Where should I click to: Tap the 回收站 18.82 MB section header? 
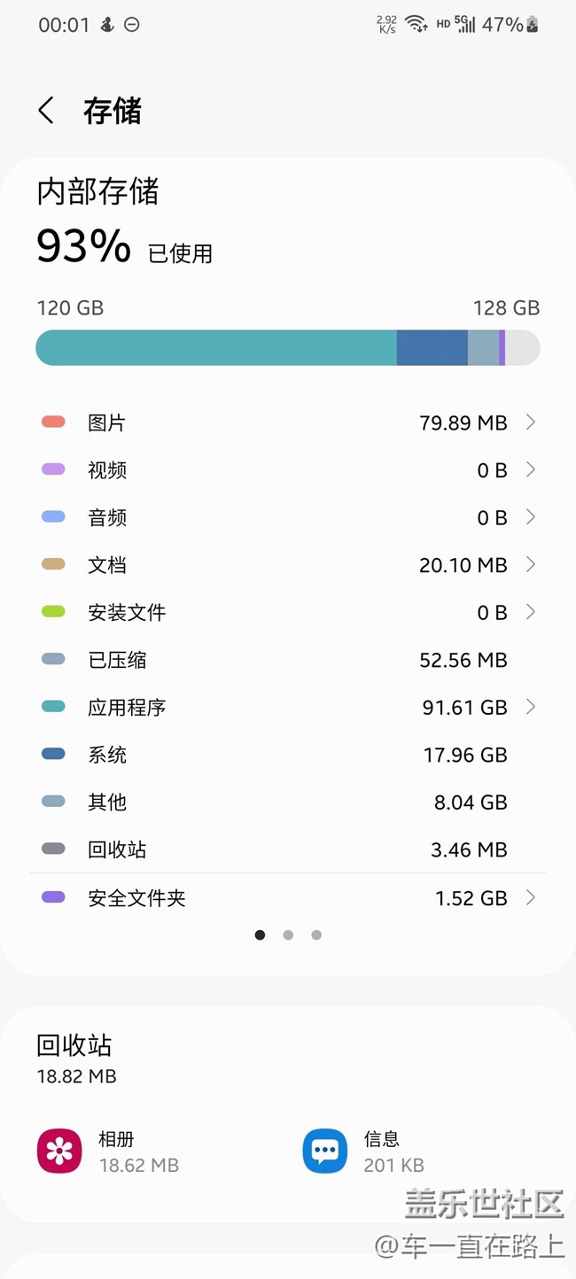(76, 1058)
